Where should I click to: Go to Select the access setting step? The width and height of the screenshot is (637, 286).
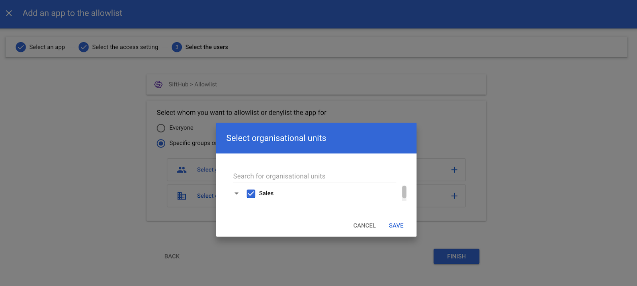125,47
